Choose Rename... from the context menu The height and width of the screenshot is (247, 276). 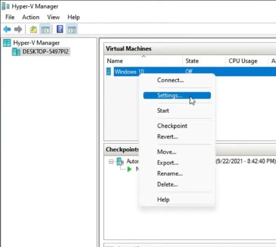pos(177,174)
